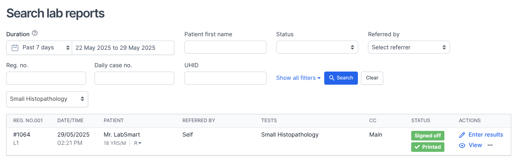Click the date range 22 May to 29 May field

tap(123, 48)
